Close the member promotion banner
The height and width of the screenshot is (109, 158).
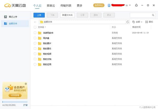[26, 84]
